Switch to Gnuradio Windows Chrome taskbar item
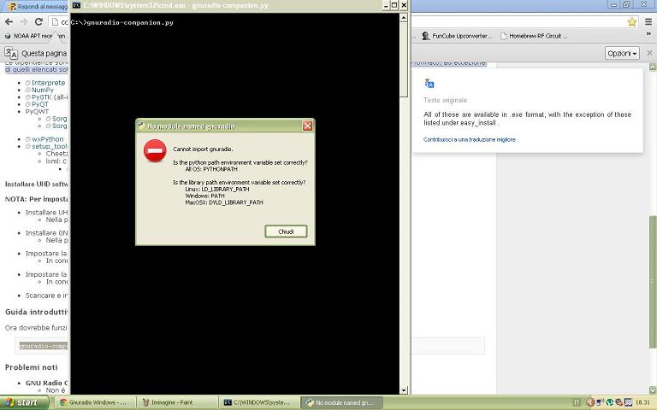The height and width of the screenshot is (410, 657). [94, 402]
